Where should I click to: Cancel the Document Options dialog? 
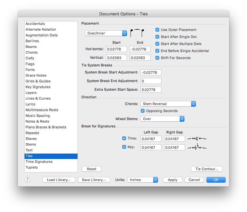pyautogui.click(x=194, y=180)
